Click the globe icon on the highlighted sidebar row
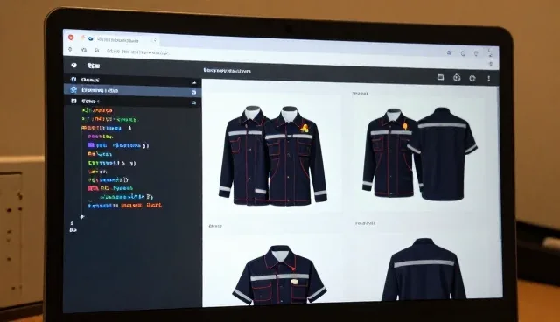The height and width of the screenshot is (322, 560). 73,89
